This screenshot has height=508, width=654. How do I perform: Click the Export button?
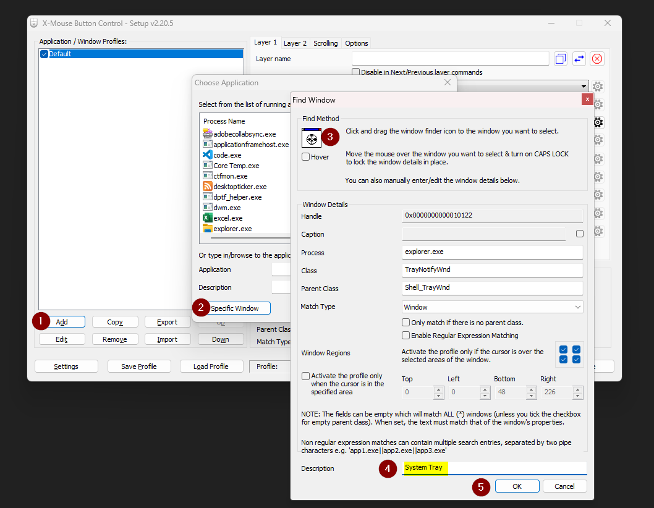pyautogui.click(x=168, y=322)
